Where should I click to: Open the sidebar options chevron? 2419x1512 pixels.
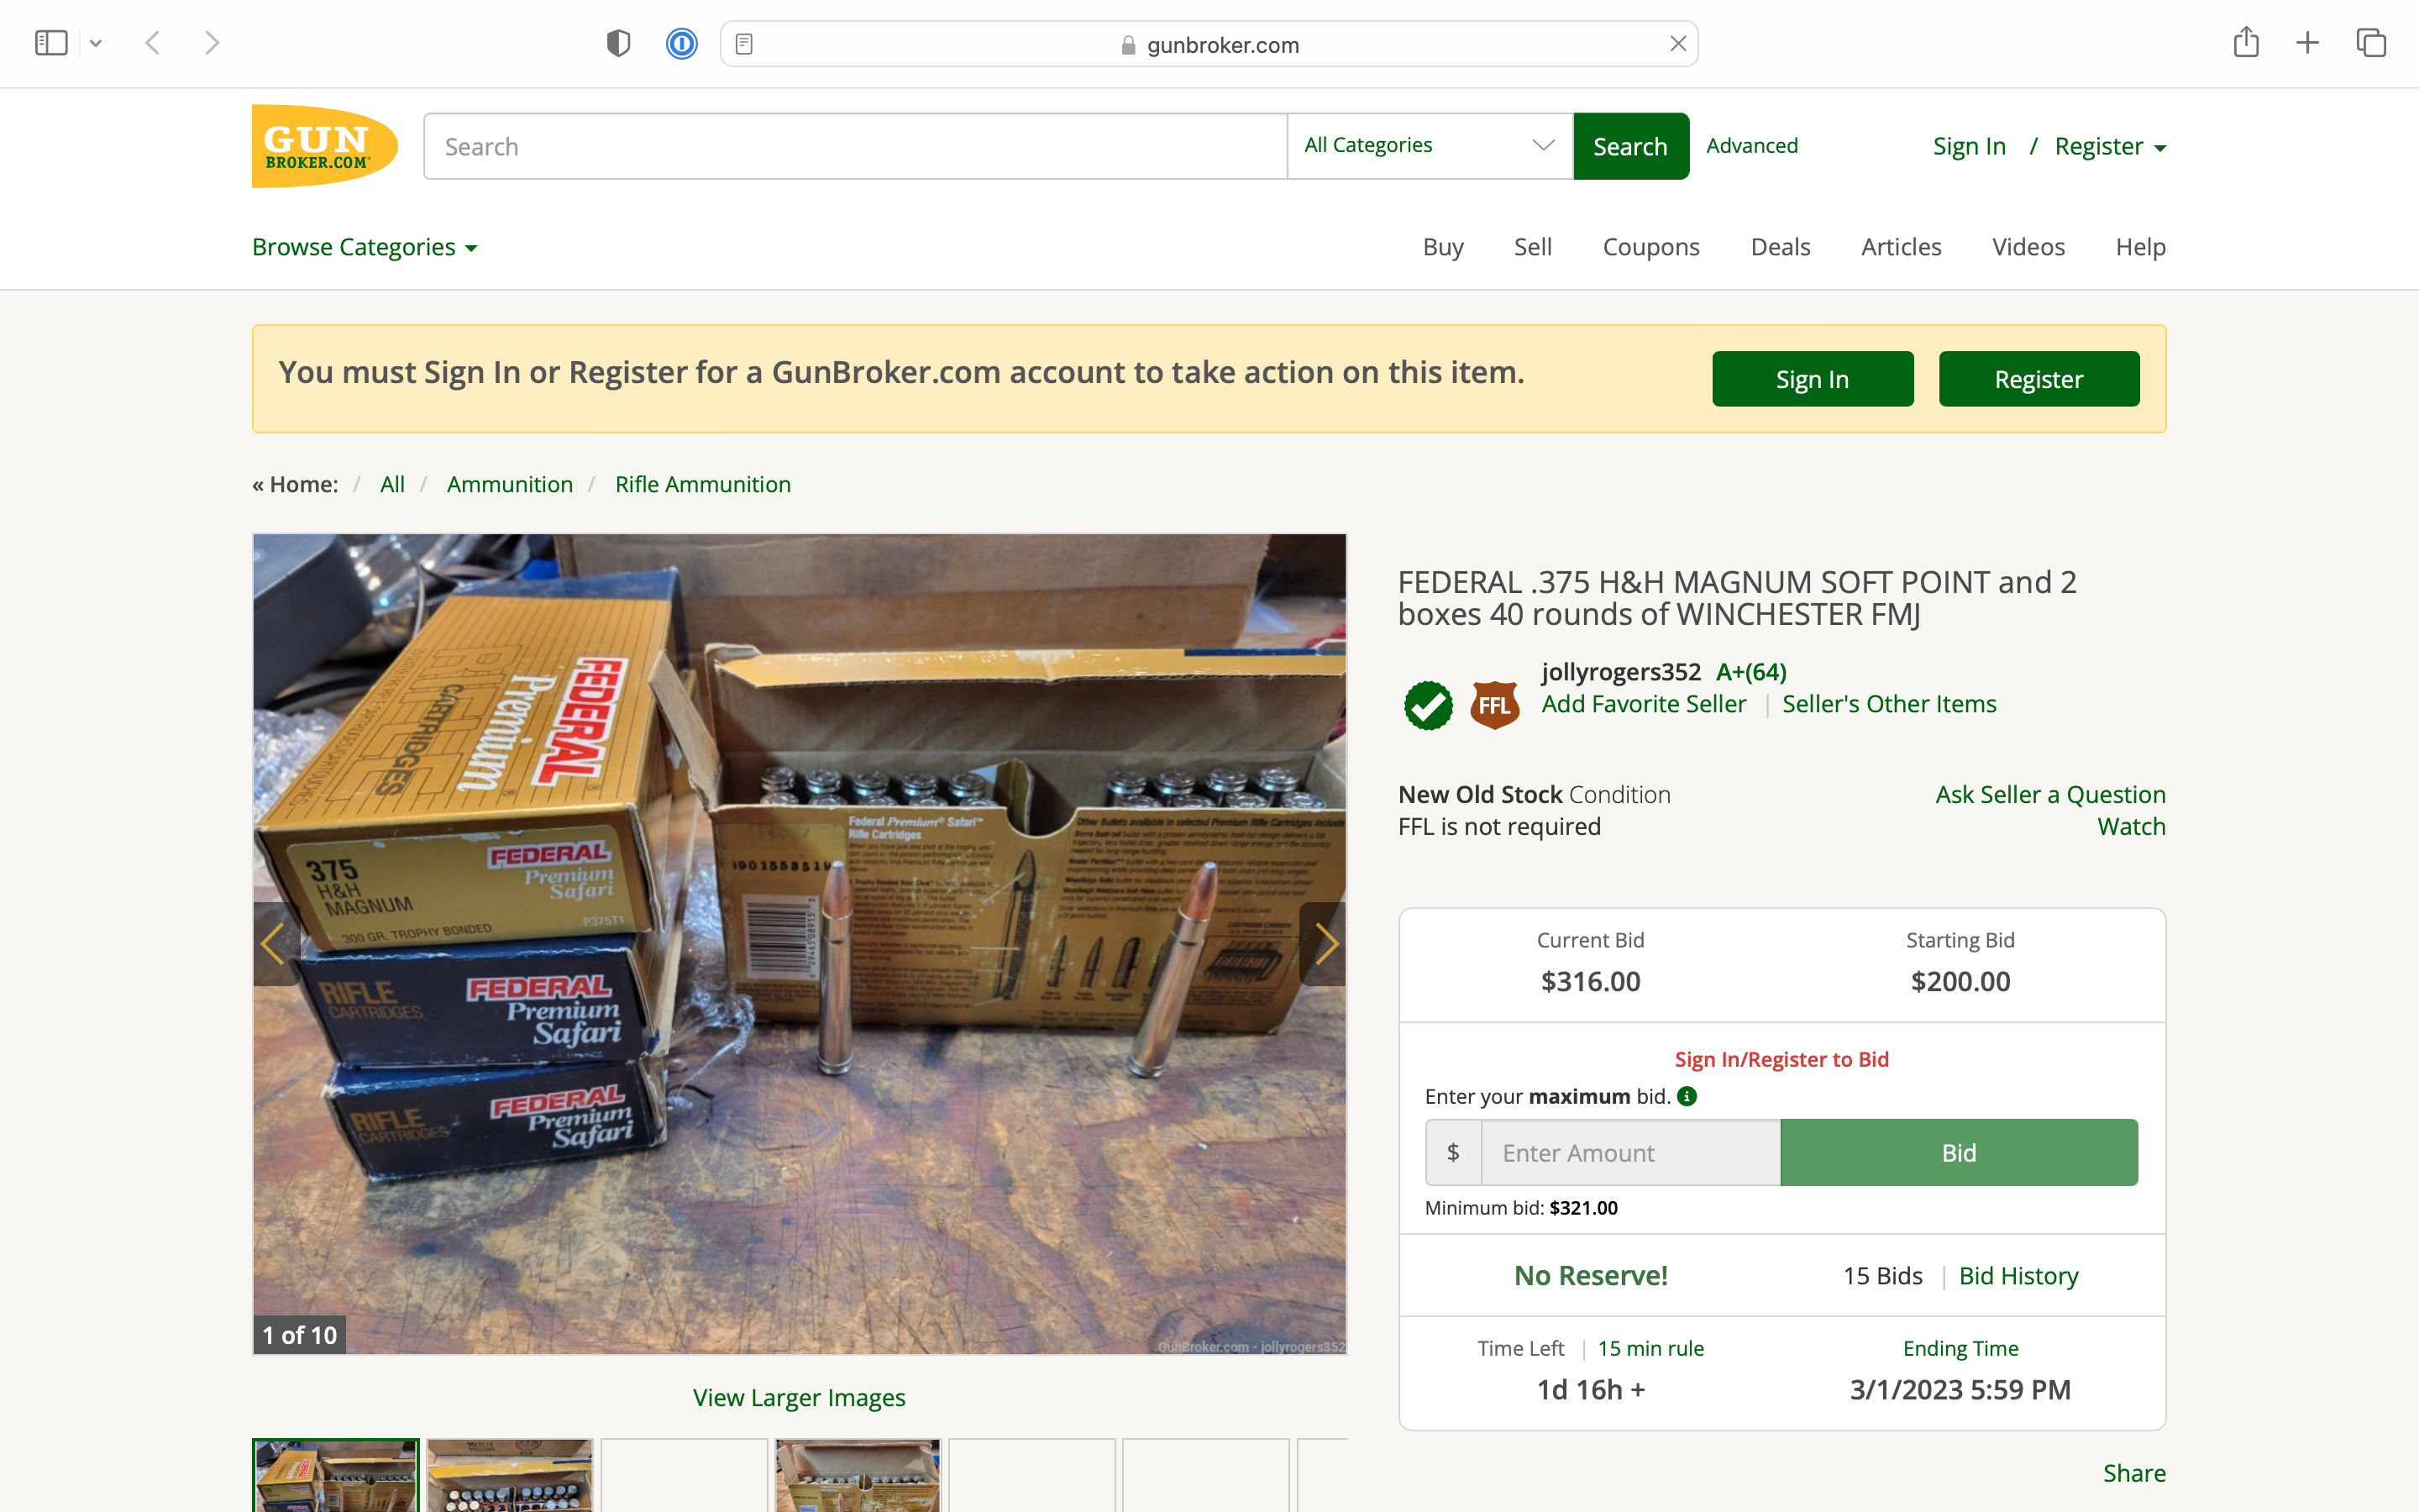[x=96, y=43]
